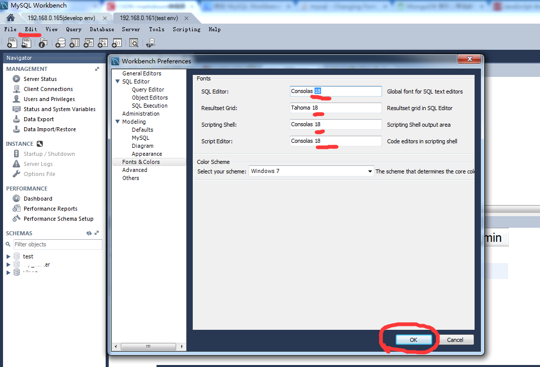Click the Performance Reports icon
This screenshot has width=540, height=367.
click(16, 209)
